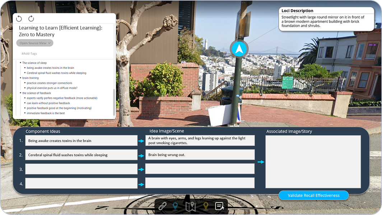Select 'the science of feedback' heading

coord(37,93)
